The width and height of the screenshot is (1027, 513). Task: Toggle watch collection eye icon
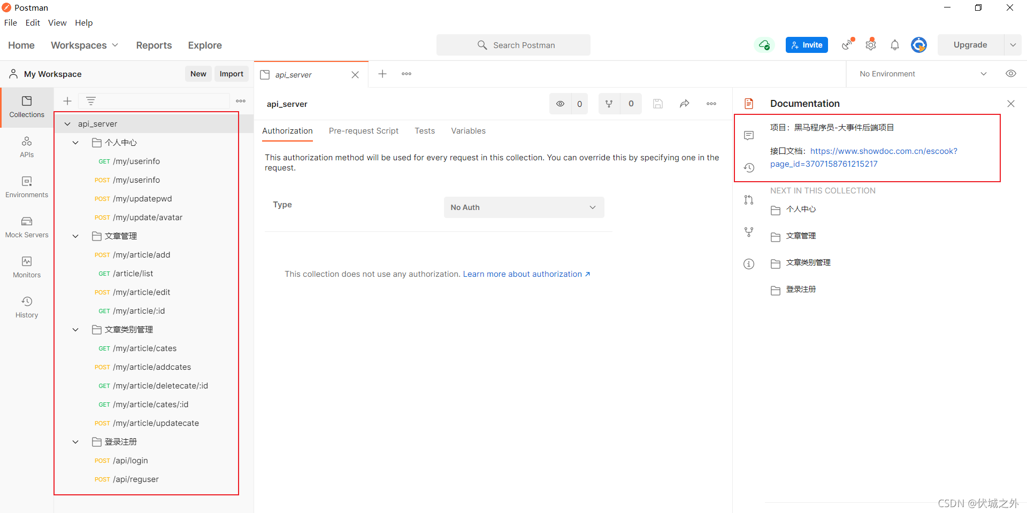click(x=560, y=104)
